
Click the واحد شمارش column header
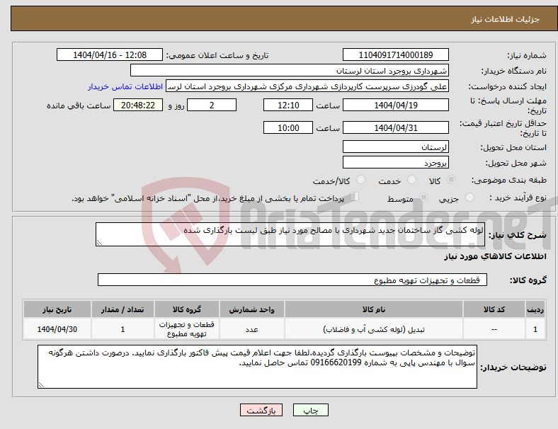[x=251, y=309]
